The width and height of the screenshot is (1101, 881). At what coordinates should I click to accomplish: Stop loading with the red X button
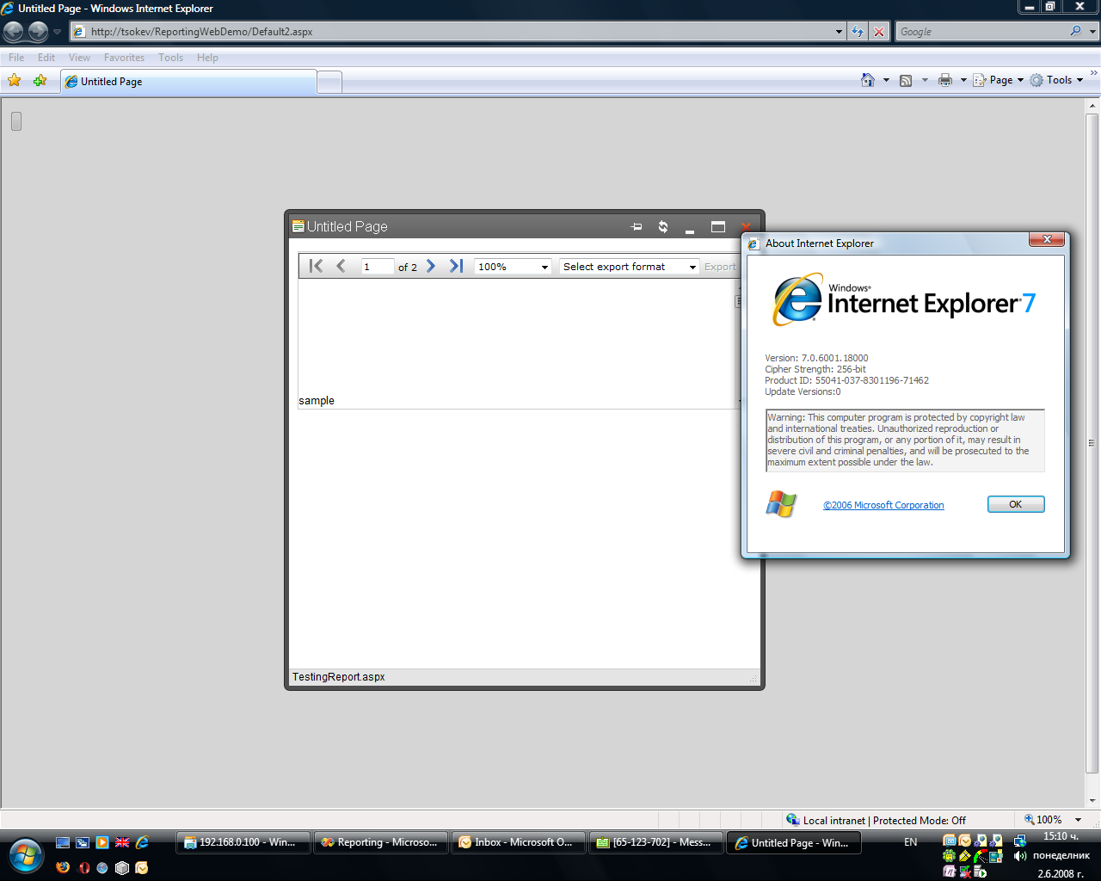point(878,32)
